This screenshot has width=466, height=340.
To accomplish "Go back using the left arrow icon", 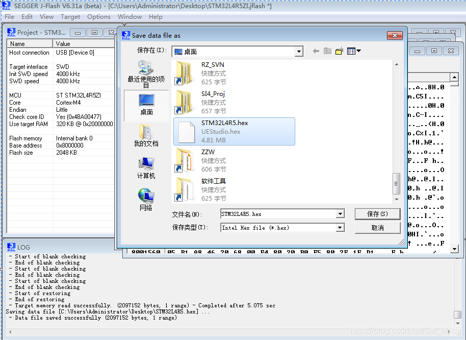I will [316, 51].
